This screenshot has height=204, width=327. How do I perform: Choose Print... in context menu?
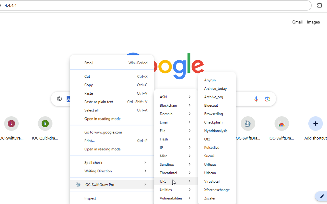click(112, 141)
